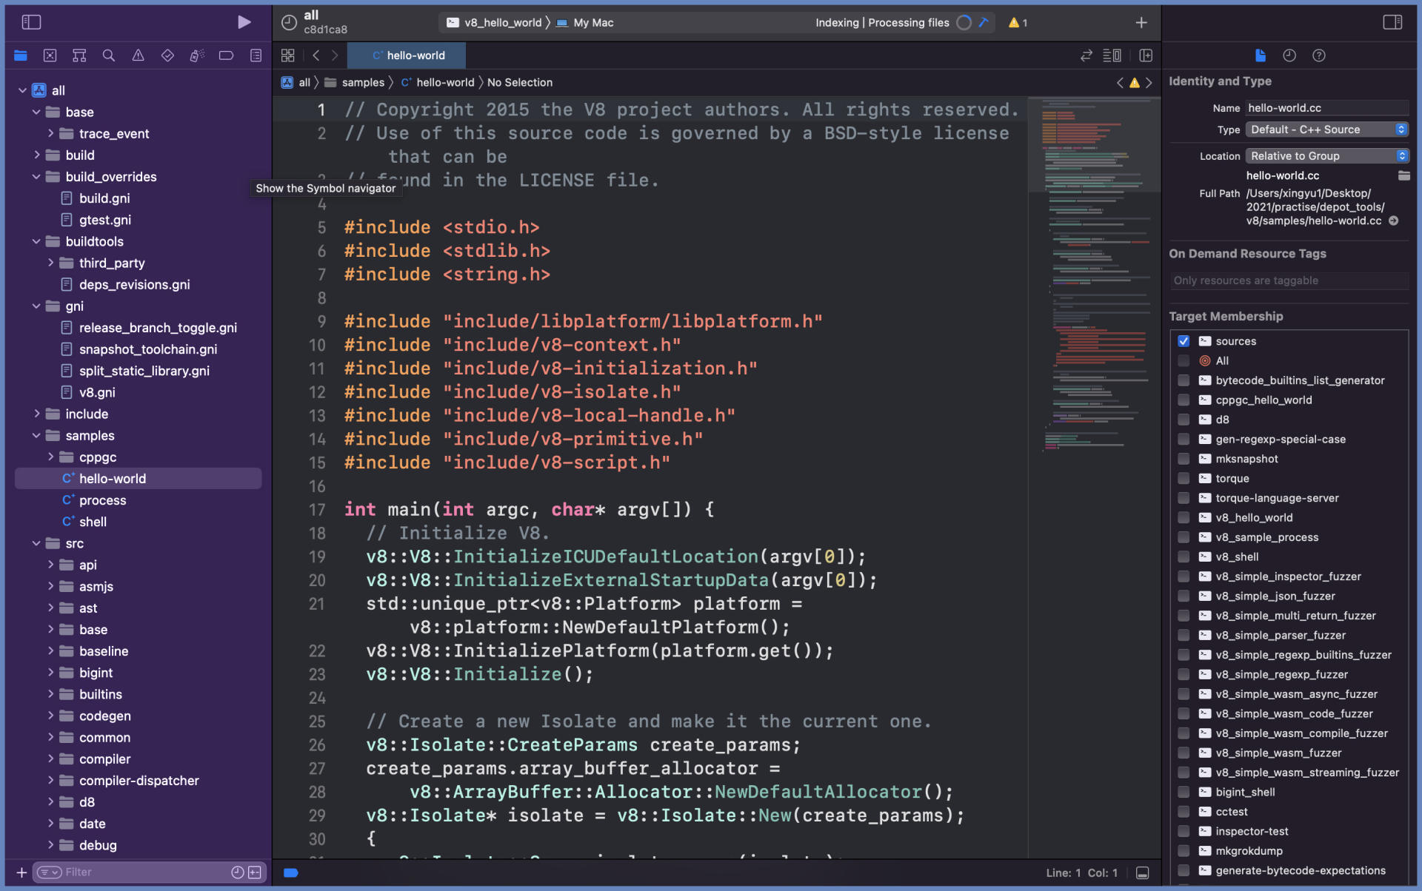Click the Navigate back arrow icon
The image size is (1422, 891).
point(316,55)
